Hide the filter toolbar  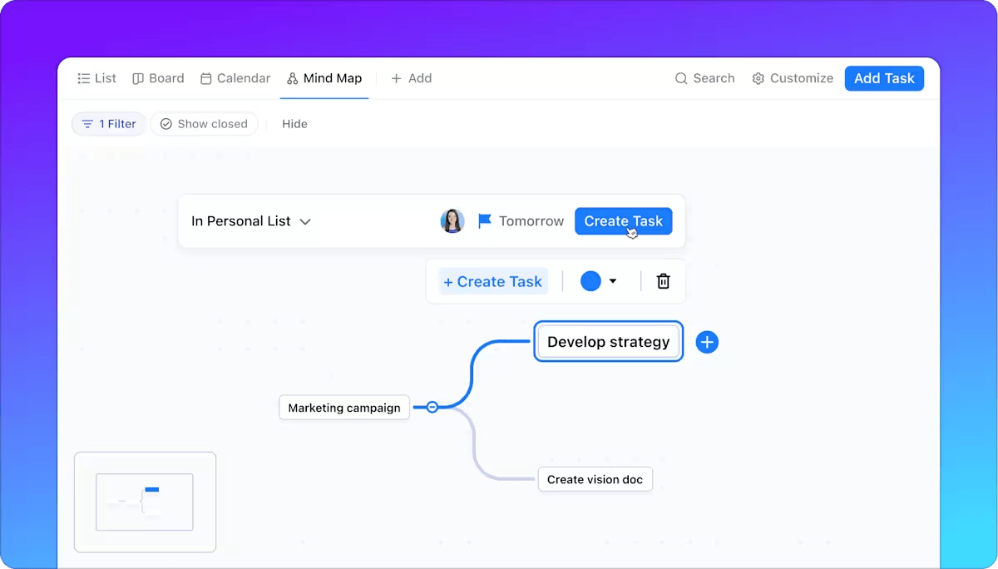pos(294,123)
